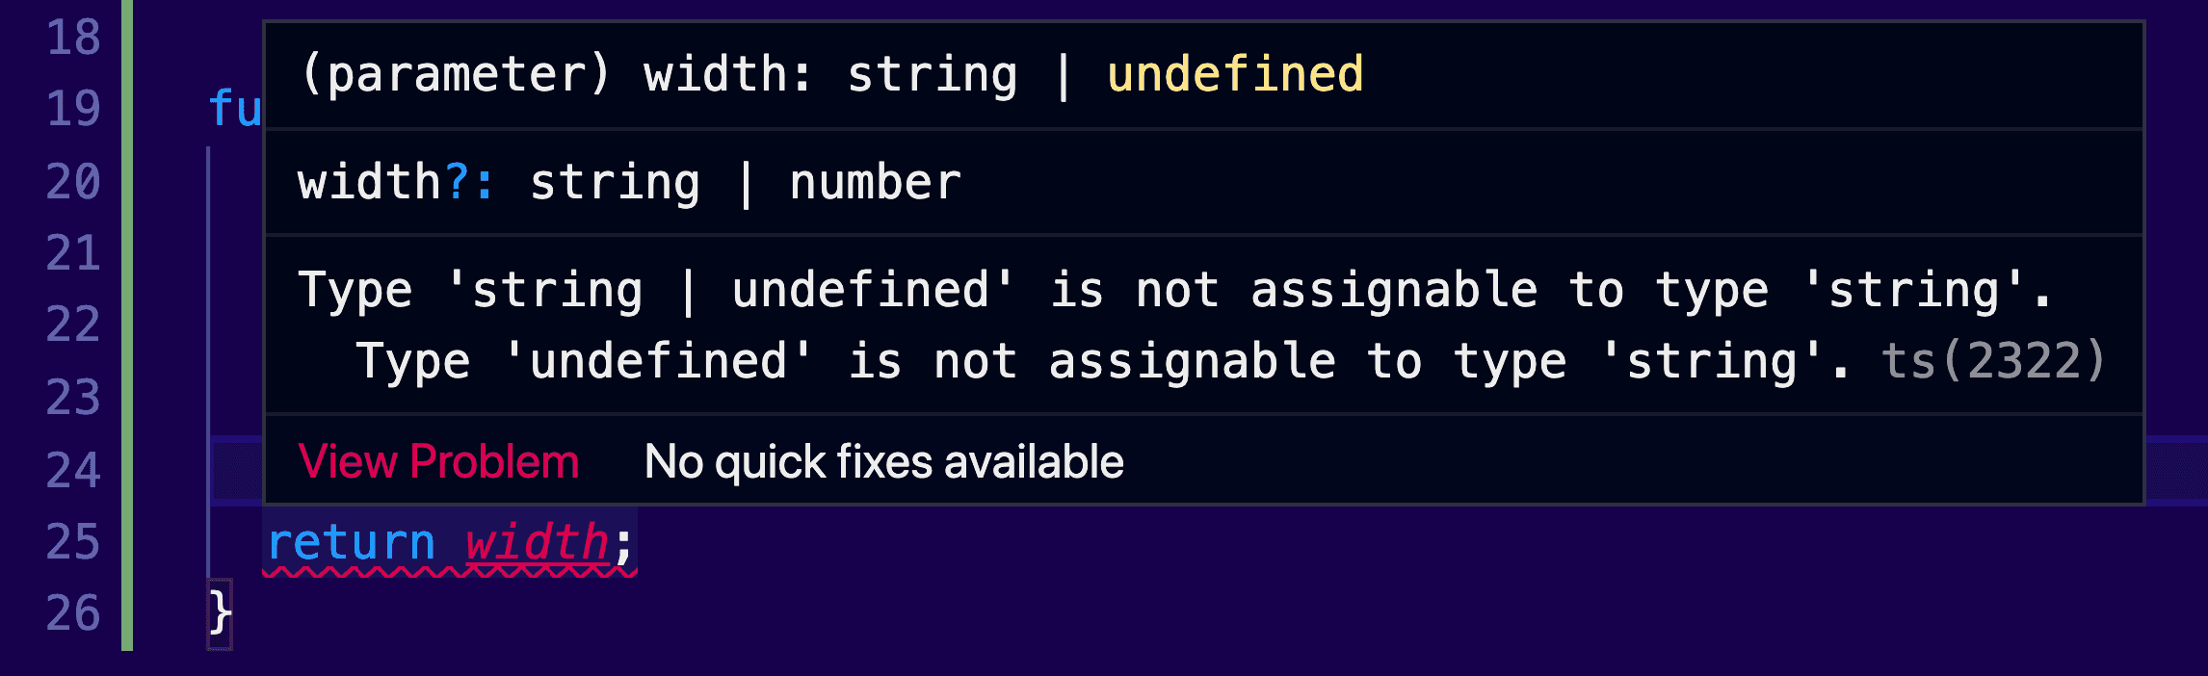Select line number 19 in the gutter

(73, 109)
